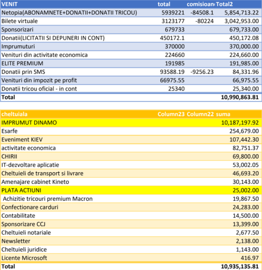The image size is (262, 270).
Task: Click the Total2 column header
Action: (x=224, y=4)
